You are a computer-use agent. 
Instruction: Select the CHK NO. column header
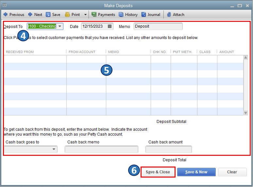(x=160, y=52)
